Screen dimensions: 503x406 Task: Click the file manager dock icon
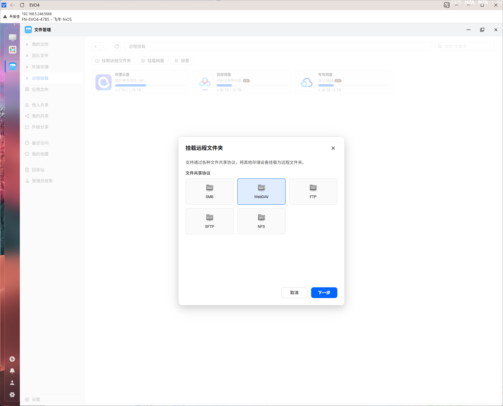[x=12, y=66]
